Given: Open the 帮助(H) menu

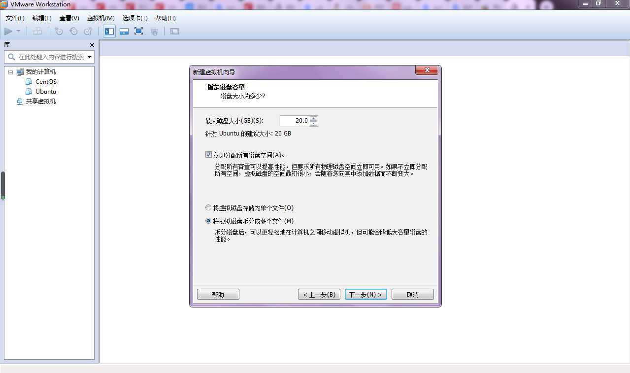Looking at the screenshot, I should (x=166, y=18).
